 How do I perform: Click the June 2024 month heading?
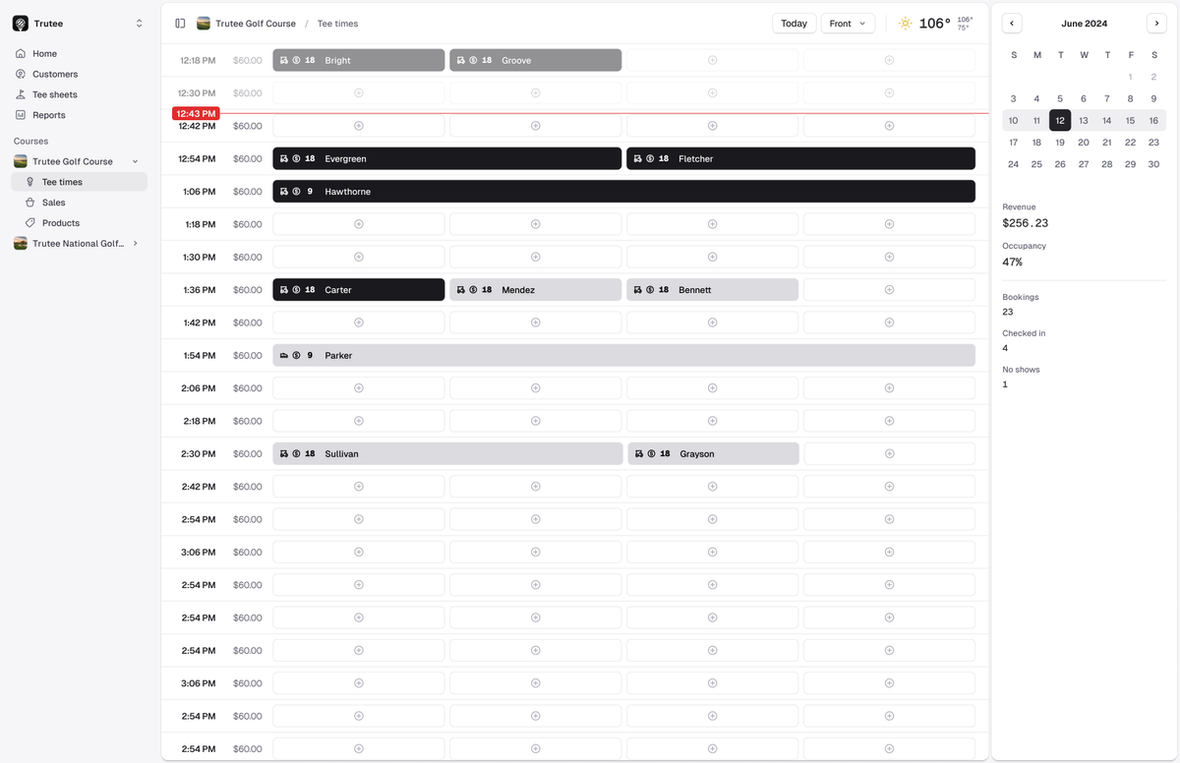click(1084, 24)
